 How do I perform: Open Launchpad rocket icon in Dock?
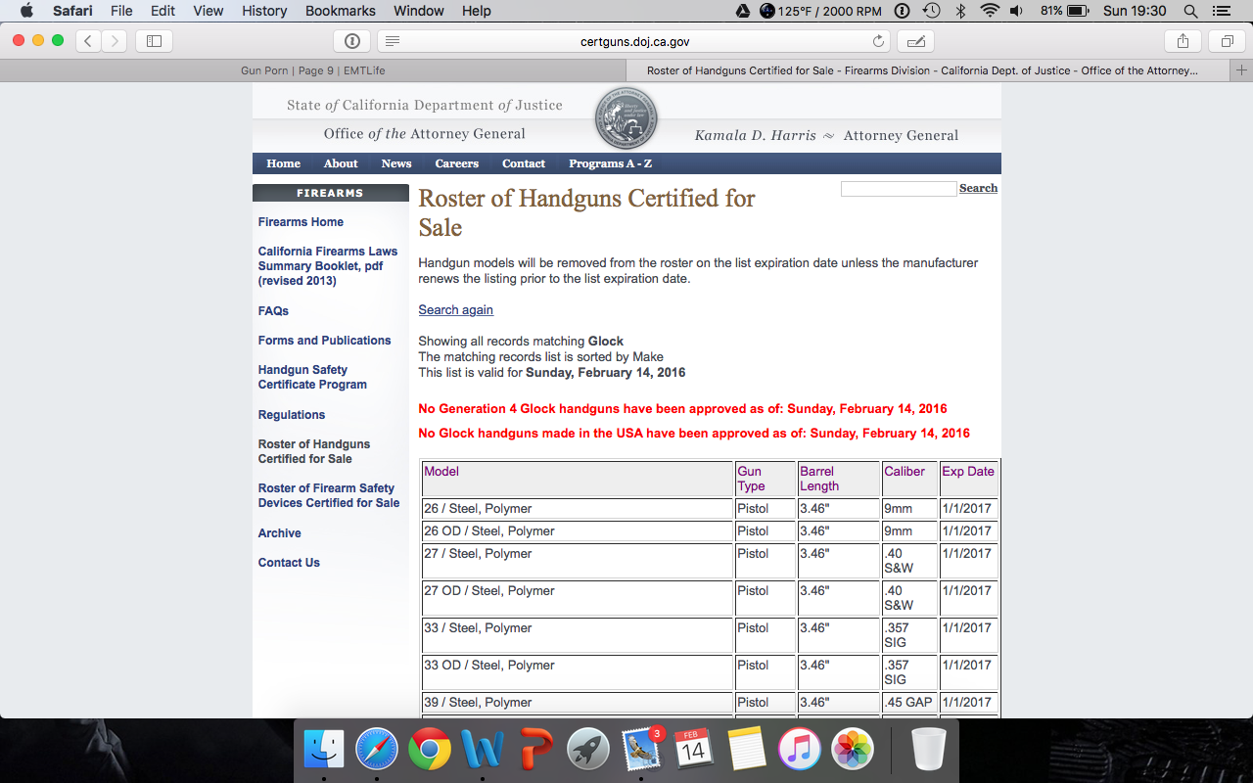pos(588,750)
